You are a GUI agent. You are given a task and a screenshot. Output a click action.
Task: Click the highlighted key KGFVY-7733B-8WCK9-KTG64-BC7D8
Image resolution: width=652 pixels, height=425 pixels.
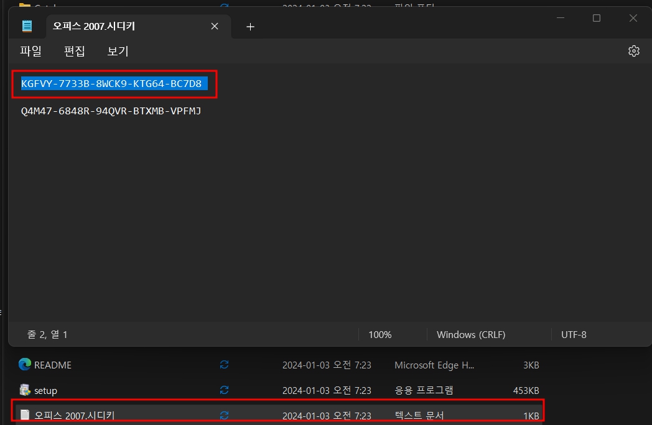point(111,83)
